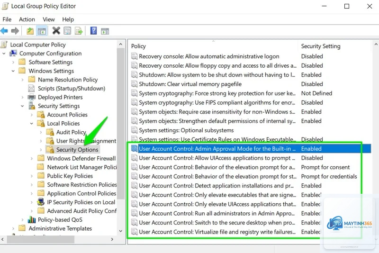Select Switch to the secure desktop policy
Image resolution: width=379 pixels, height=253 pixels.
pos(217,223)
